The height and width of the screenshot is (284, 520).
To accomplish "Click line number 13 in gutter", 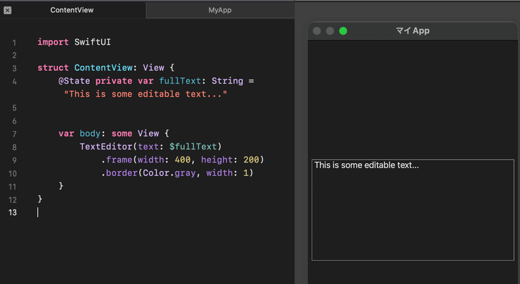I will tap(12, 213).
